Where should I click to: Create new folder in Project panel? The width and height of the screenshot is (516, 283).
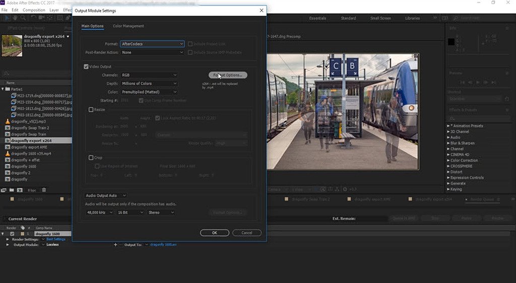(12, 190)
